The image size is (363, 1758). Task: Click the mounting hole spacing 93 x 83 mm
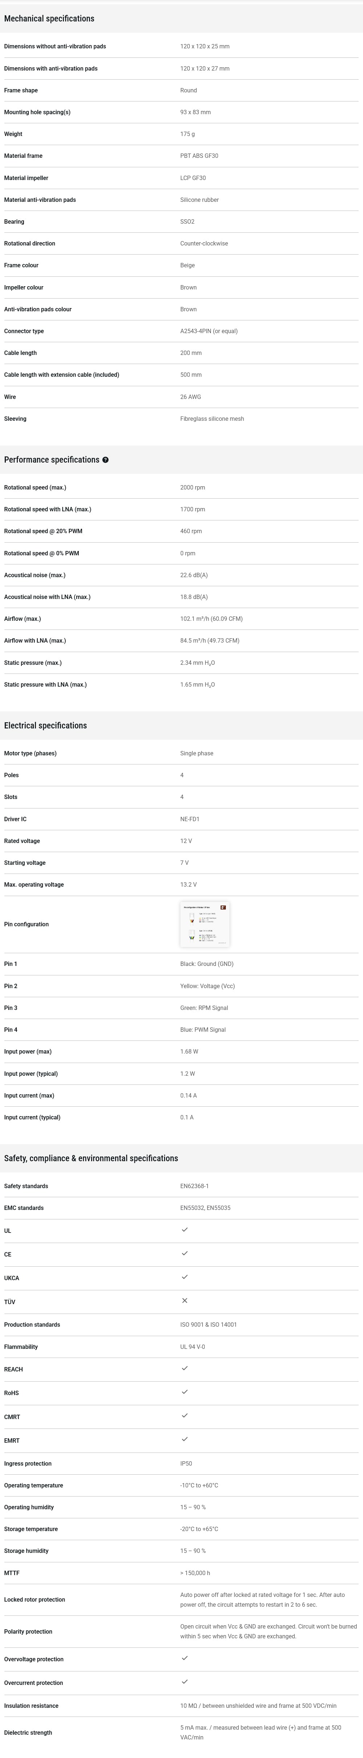point(195,112)
